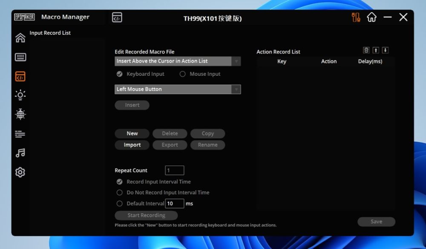The width and height of the screenshot is (426, 249).
Task: Open the text lines sidebar icon
Action: (20, 134)
